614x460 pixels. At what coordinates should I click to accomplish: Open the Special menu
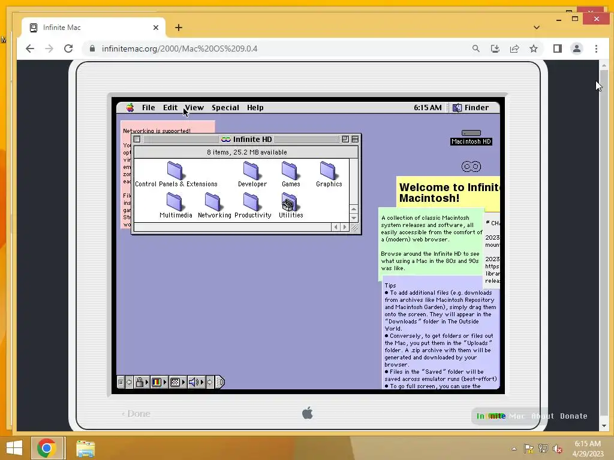click(x=225, y=108)
